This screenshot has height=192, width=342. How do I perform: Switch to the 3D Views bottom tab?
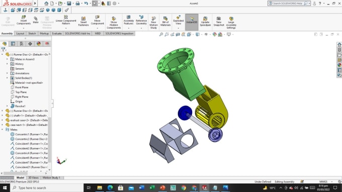pyautogui.click(x=33, y=177)
